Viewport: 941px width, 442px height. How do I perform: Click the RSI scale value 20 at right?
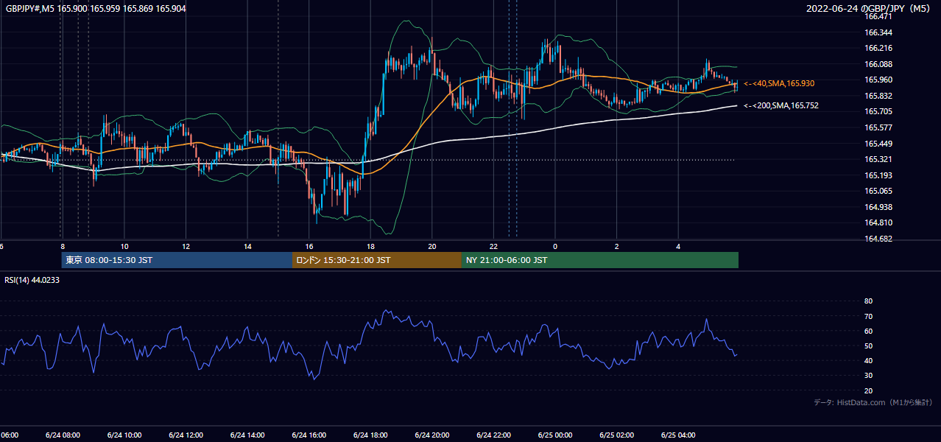[x=868, y=391]
